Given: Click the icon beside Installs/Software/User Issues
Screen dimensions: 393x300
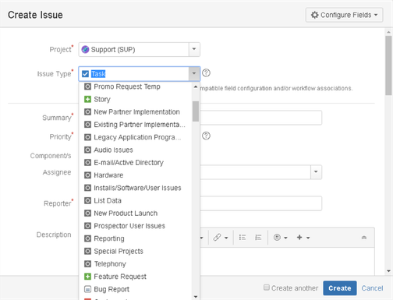Looking at the screenshot, I should click(x=87, y=188).
